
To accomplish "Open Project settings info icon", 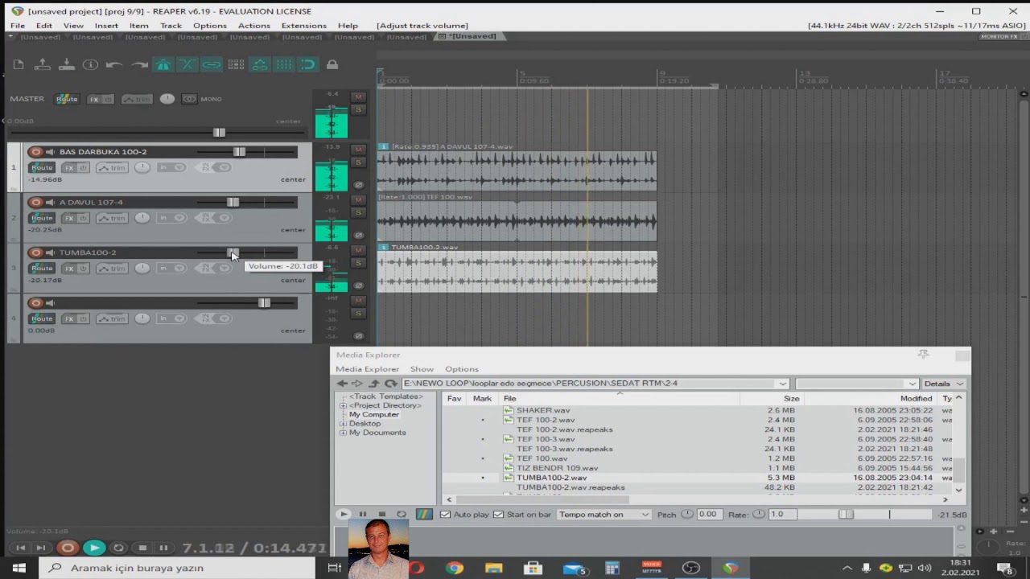I will pyautogui.click(x=90, y=65).
